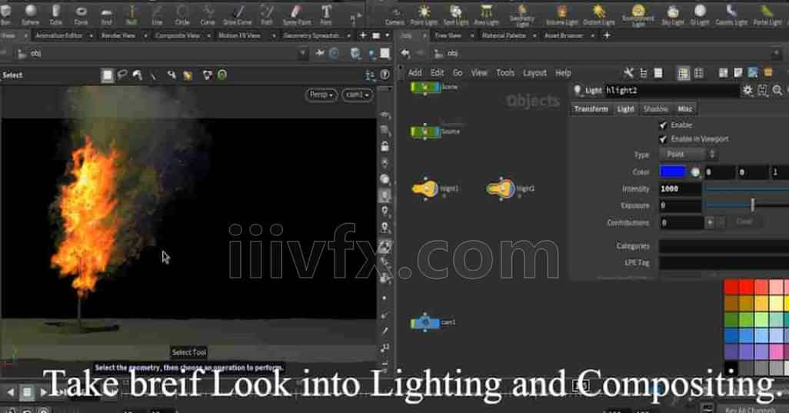Switch to the Misc parameter tab
This screenshot has height=413, width=789.
(x=685, y=108)
